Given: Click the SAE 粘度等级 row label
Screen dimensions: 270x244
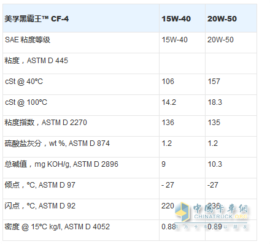Looking at the screenshot, I should pos(28,40).
